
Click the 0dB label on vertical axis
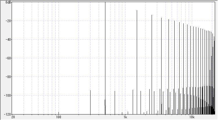point(8,2)
